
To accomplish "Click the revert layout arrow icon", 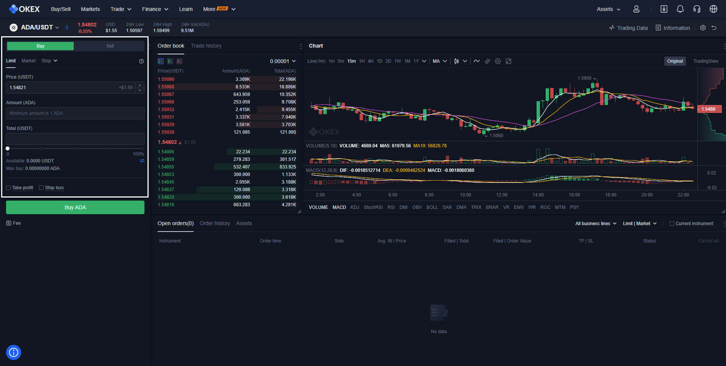I will pyautogui.click(x=714, y=28).
